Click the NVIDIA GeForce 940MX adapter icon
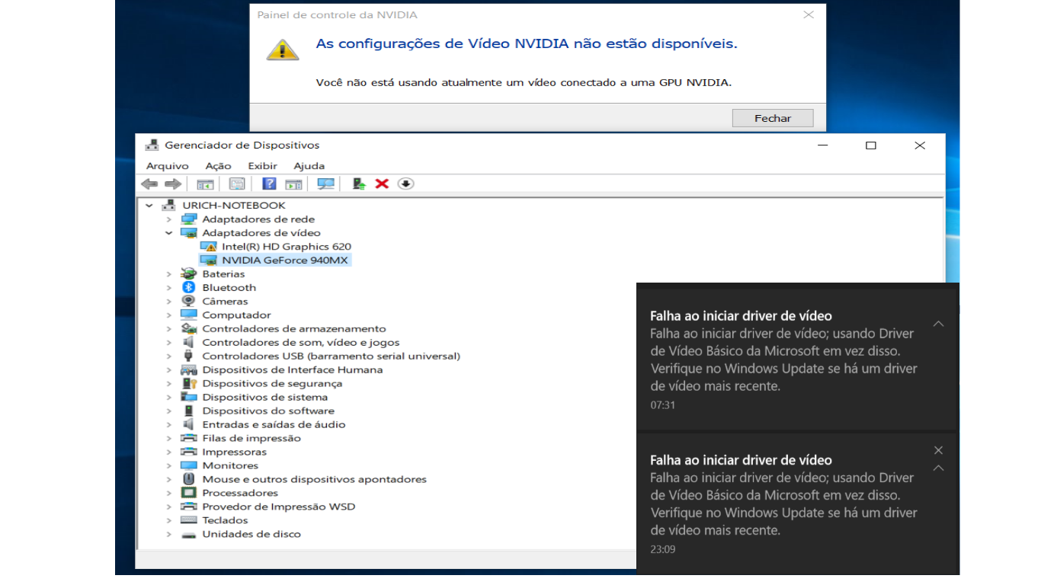 pyautogui.click(x=208, y=260)
